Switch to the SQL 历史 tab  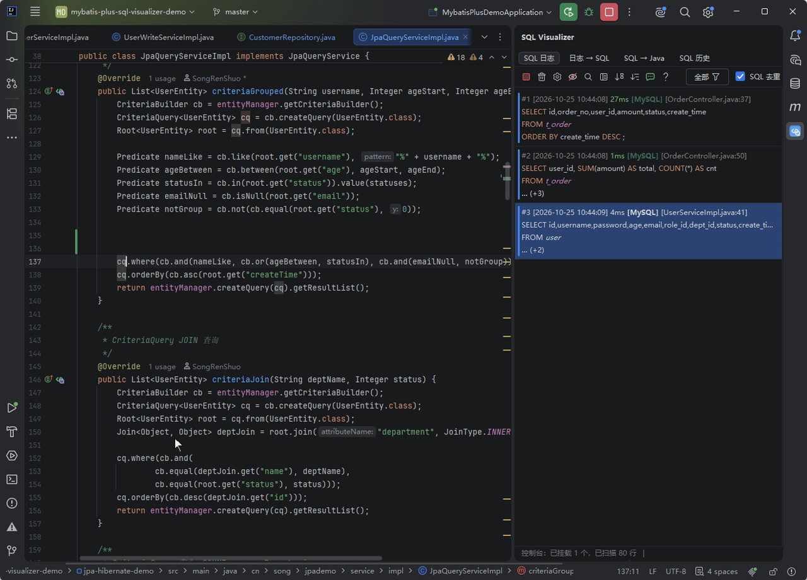pos(695,58)
